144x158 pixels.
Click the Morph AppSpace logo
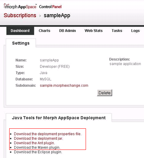tap(20, 6)
